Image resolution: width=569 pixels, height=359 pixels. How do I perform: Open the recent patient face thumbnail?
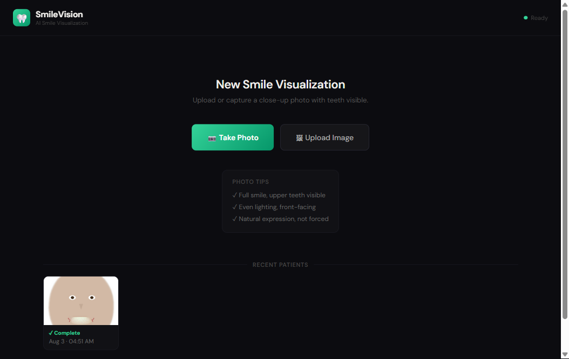pyautogui.click(x=81, y=301)
